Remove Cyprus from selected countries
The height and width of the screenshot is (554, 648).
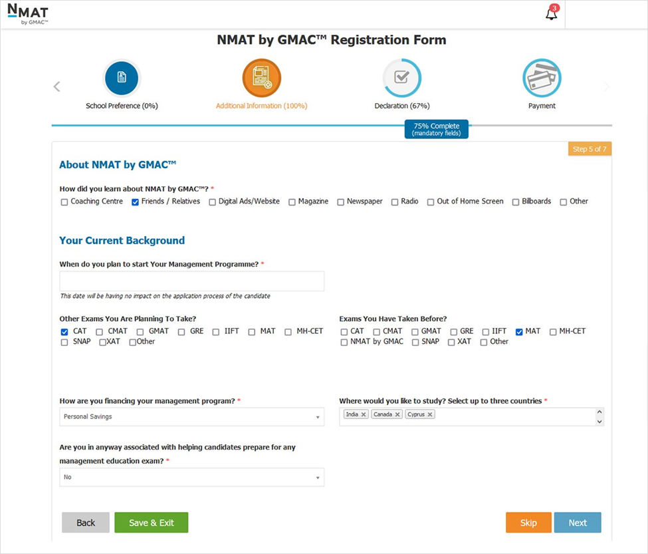430,414
